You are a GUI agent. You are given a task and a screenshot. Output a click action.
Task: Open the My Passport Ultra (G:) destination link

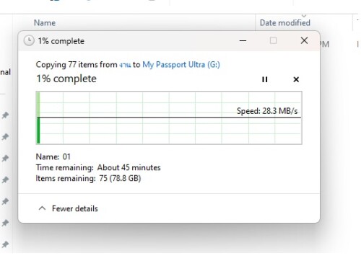click(181, 65)
